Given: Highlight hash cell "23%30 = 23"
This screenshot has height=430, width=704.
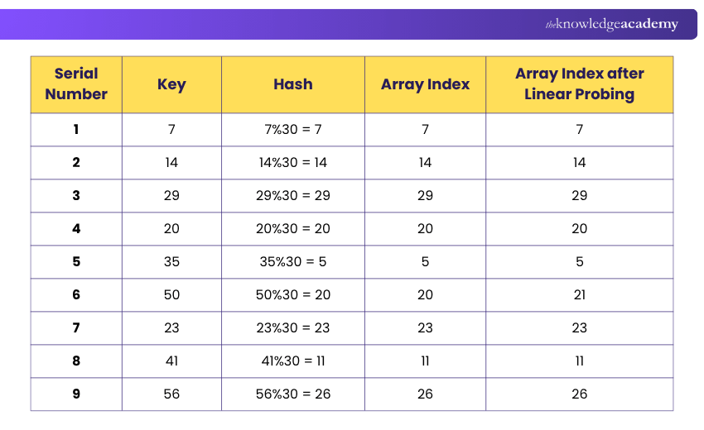Looking at the screenshot, I should pos(292,327).
